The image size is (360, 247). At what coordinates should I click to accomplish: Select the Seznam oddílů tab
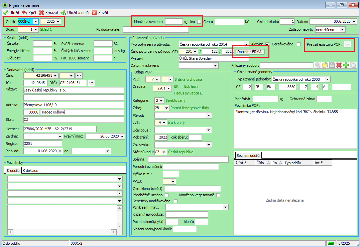[x=248, y=156]
